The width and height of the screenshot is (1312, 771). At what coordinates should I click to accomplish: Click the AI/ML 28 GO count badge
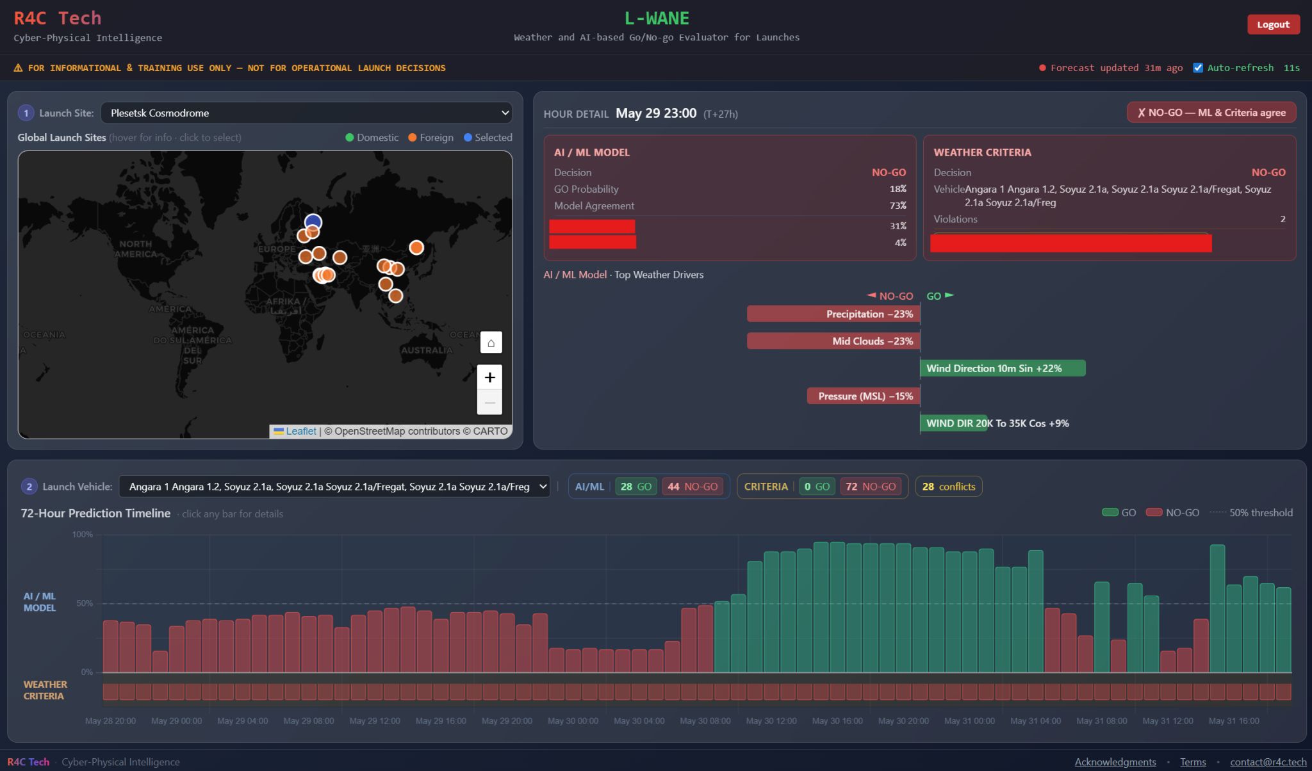(635, 487)
